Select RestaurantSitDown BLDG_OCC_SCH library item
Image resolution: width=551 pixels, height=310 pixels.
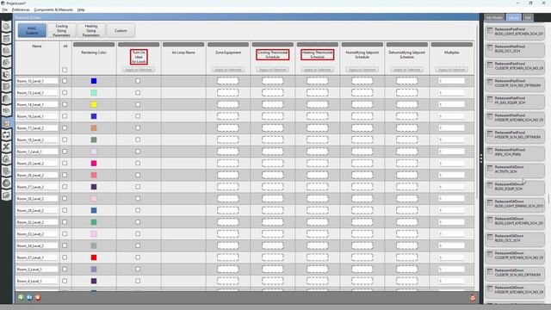coord(515,239)
